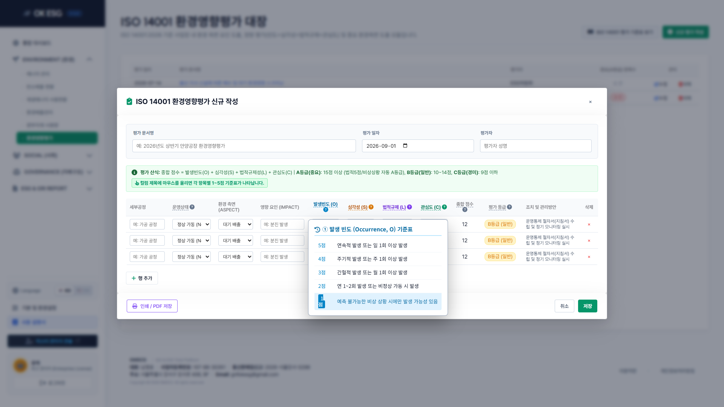724x407 pixels.
Task: Focus the 평가 문서명 input field
Action: point(244,146)
